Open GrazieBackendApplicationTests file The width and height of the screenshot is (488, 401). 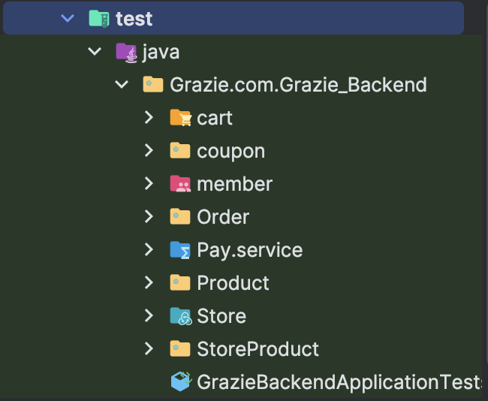pyautogui.click(x=338, y=382)
